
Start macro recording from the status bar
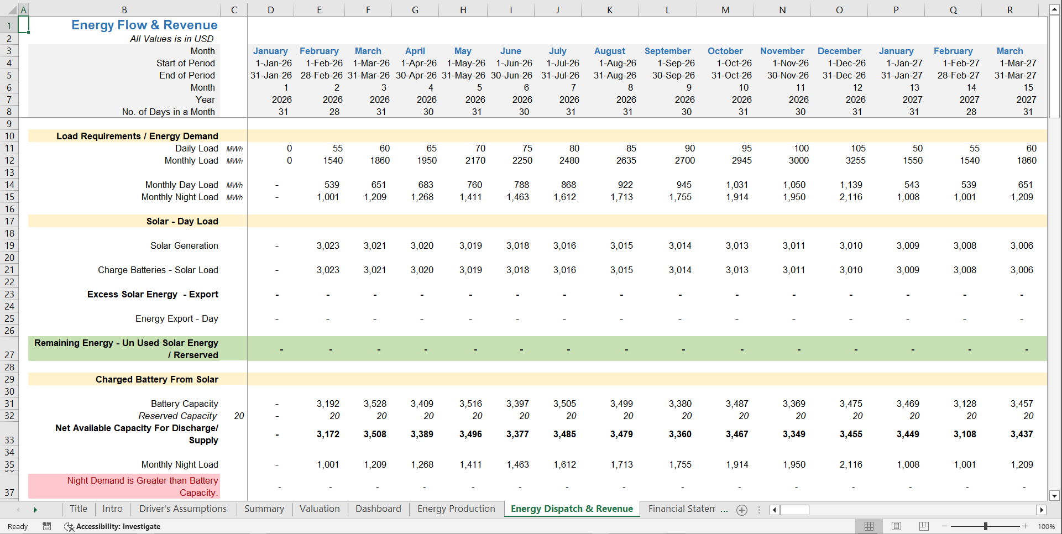pyautogui.click(x=47, y=526)
